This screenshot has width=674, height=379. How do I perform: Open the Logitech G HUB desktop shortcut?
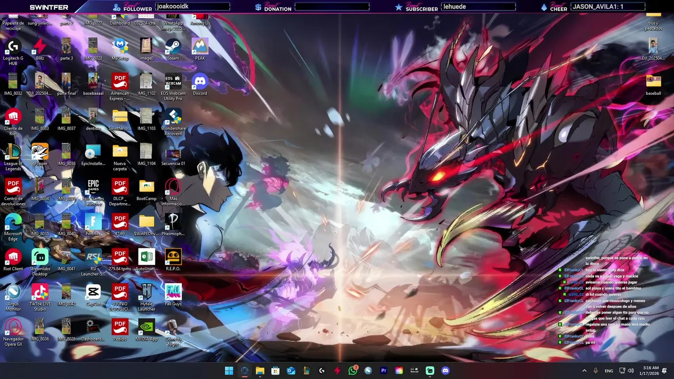point(13,51)
